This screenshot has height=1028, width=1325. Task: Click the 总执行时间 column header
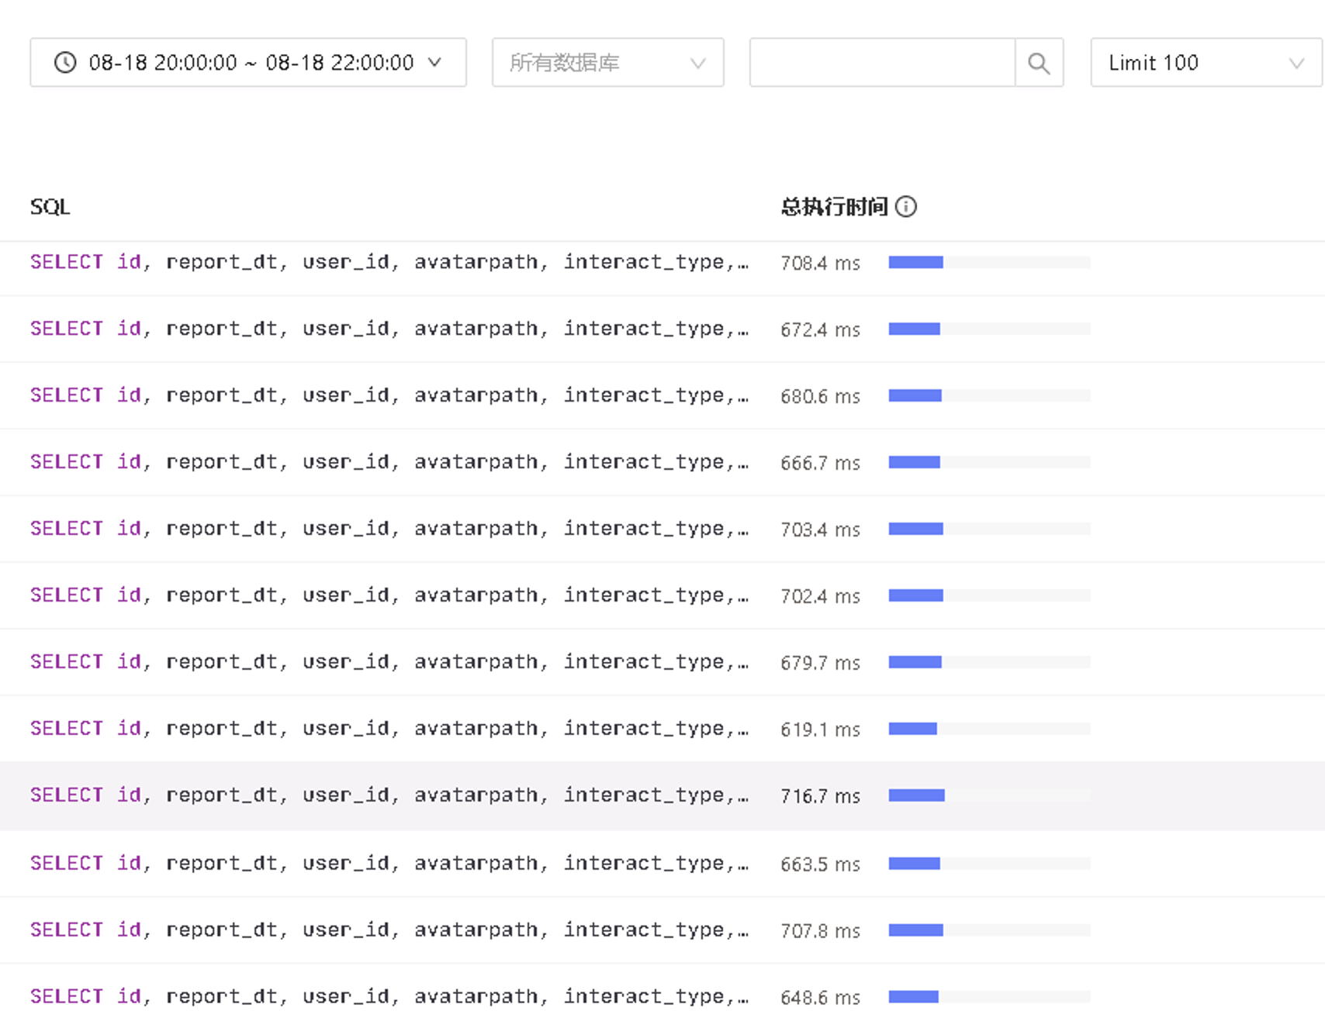tap(834, 206)
